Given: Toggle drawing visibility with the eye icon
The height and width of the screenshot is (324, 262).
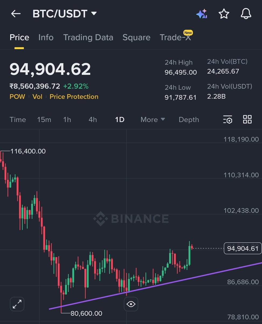Looking at the screenshot, I should (x=131, y=304).
